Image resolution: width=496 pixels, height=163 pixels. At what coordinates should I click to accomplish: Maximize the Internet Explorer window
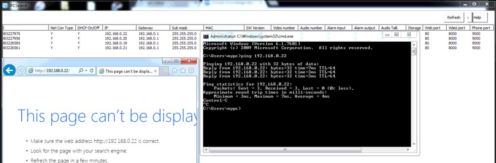tap(176, 61)
